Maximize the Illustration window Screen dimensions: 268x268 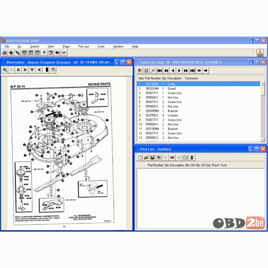pos(123,62)
